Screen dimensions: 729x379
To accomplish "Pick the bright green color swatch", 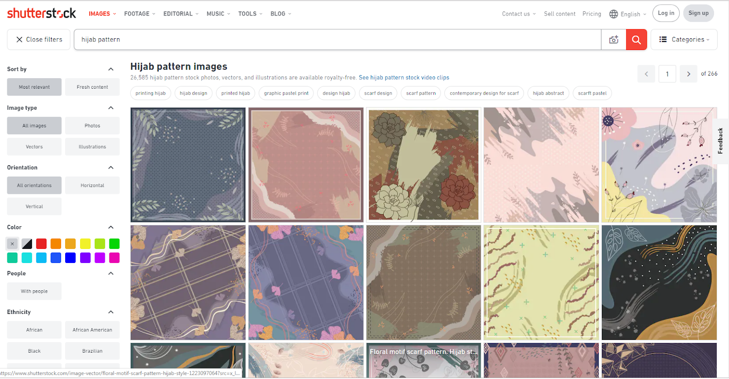I will [114, 244].
